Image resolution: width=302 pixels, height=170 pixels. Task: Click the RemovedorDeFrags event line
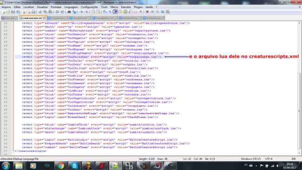[x=100, y=113]
